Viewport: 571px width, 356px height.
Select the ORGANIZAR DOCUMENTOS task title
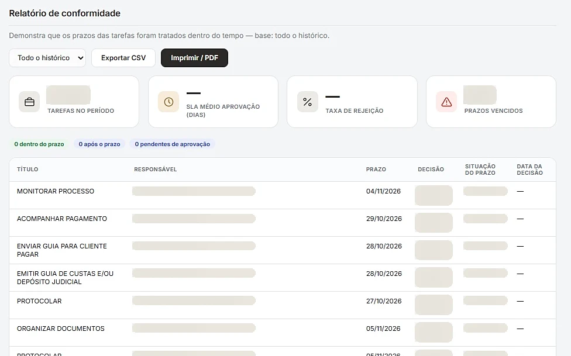point(61,329)
